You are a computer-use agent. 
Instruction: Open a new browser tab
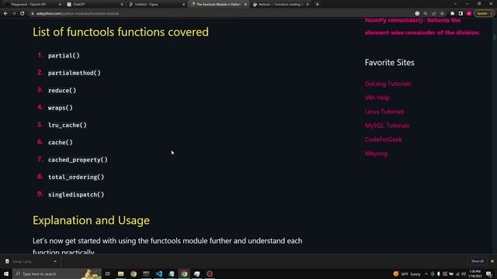point(317,5)
